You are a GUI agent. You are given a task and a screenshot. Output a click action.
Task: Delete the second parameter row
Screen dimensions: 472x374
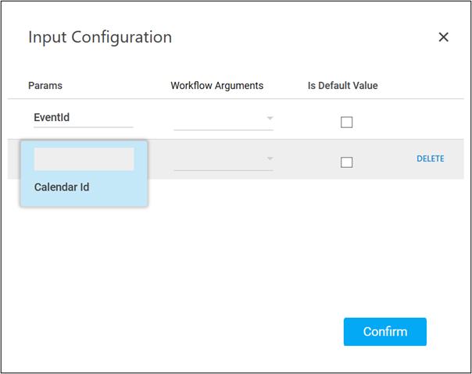[x=430, y=159]
